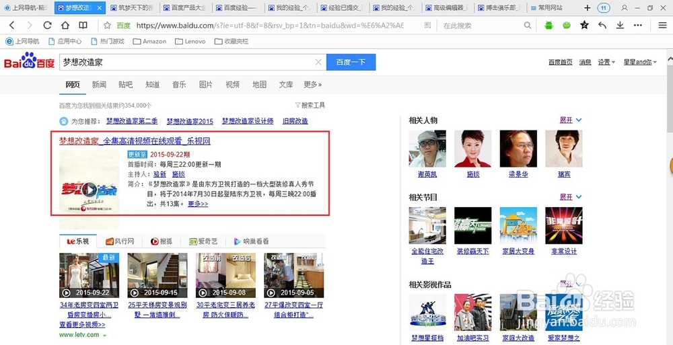Screen dimensions: 673x345
Task: Open host 施琰 link in result
Action: pyautogui.click(x=178, y=174)
